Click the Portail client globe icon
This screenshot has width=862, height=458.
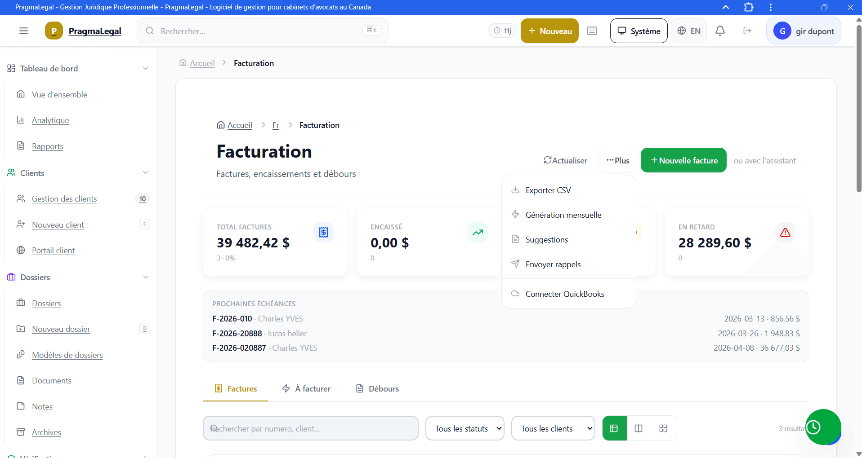pyautogui.click(x=21, y=250)
